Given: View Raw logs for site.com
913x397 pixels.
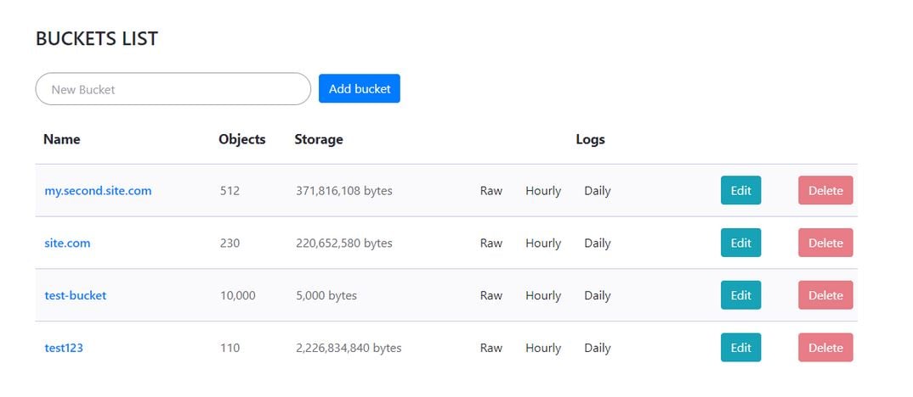Looking at the screenshot, I should (491, 243).
